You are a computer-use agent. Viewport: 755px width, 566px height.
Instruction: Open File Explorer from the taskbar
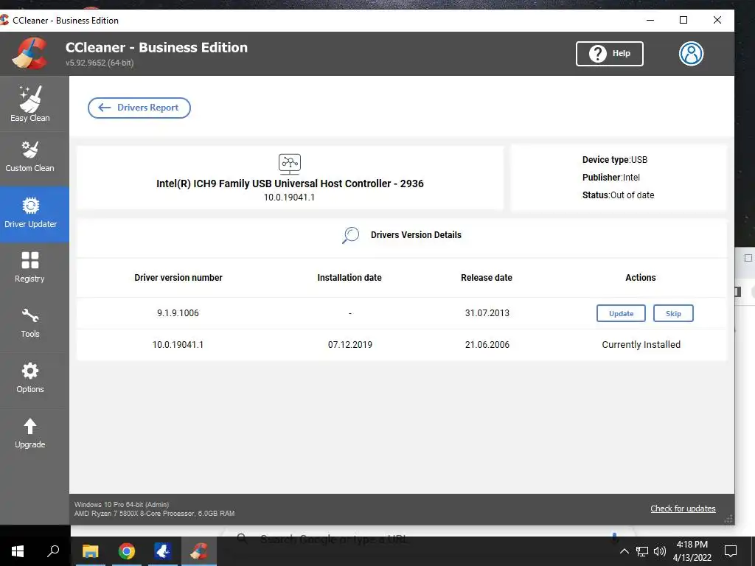[x=90, y=551]
